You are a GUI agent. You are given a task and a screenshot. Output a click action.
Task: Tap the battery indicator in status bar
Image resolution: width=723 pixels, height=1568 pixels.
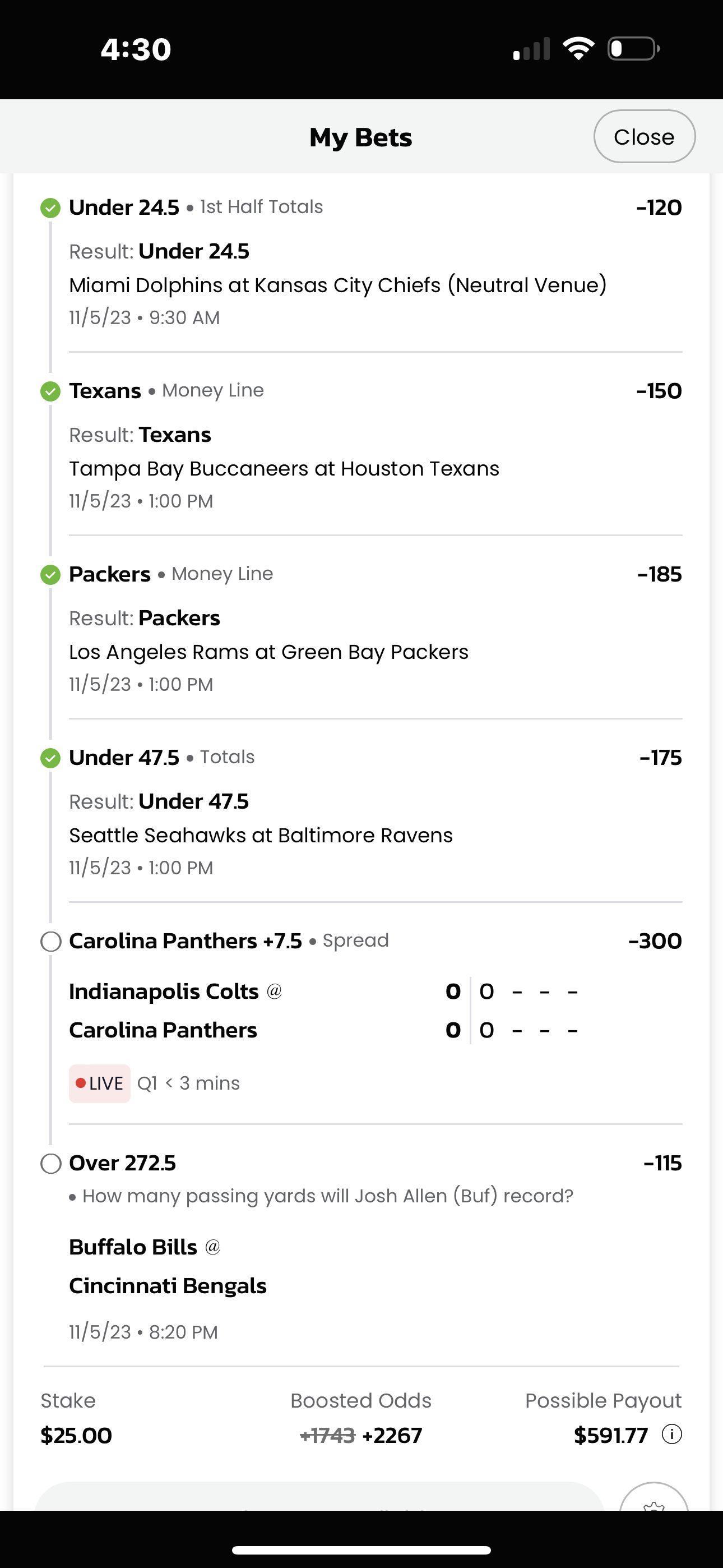(633, 49)
